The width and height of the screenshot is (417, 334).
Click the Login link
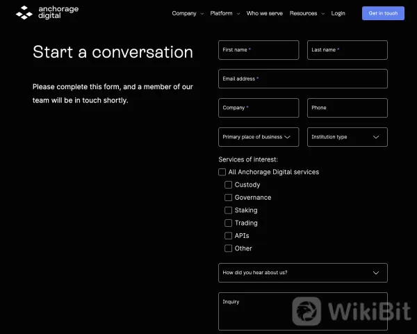click(338, 13)
